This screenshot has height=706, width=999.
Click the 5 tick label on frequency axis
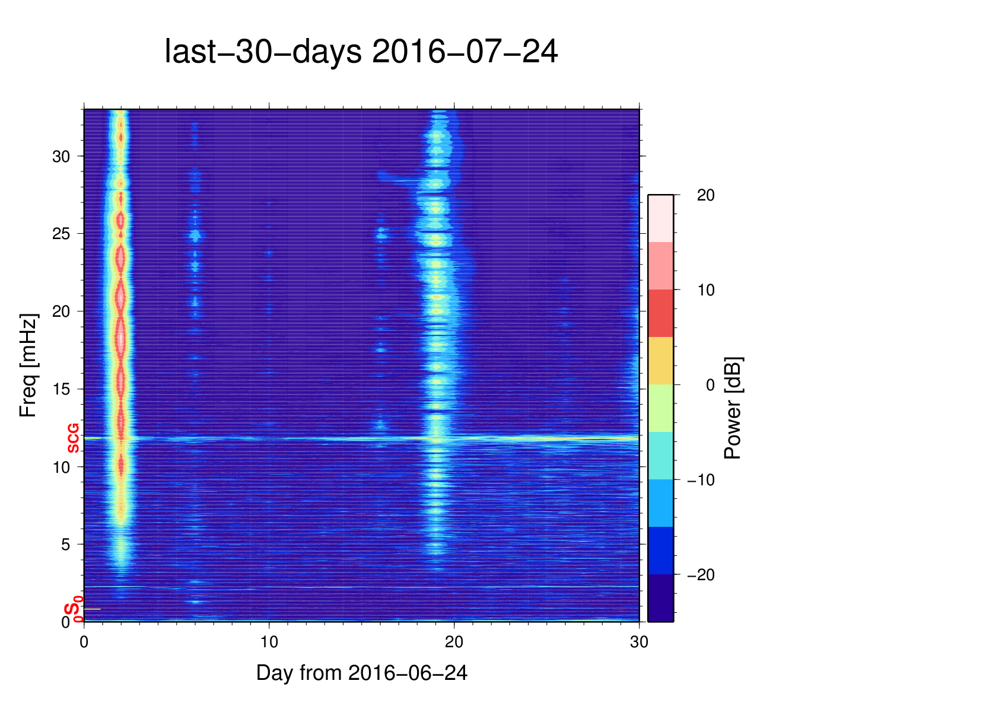66,545
